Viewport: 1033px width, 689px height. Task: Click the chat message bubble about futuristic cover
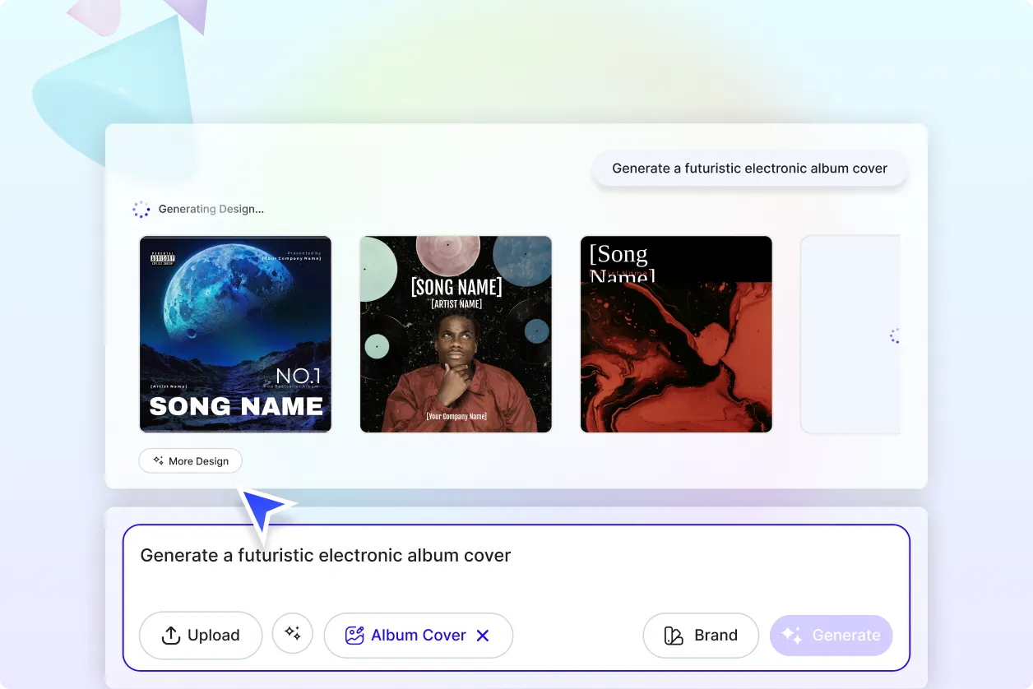pyautogui.click(x=750, y=169)
